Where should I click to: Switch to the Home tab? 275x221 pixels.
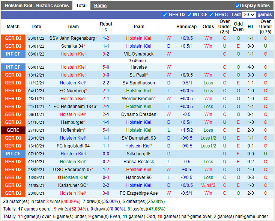pos(100,6)
